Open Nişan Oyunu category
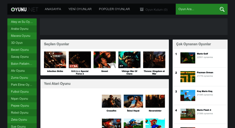Screen dimensions: 235x128 pos(22,99)
